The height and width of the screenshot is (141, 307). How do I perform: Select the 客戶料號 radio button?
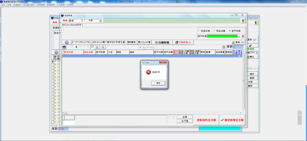pyautogui.click(x=230, y=31)
